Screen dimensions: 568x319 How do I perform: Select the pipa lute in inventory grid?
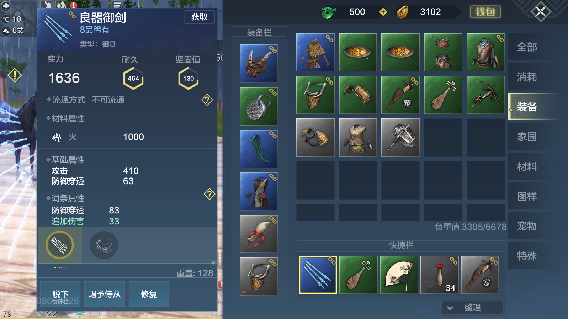tap(443, 95)
